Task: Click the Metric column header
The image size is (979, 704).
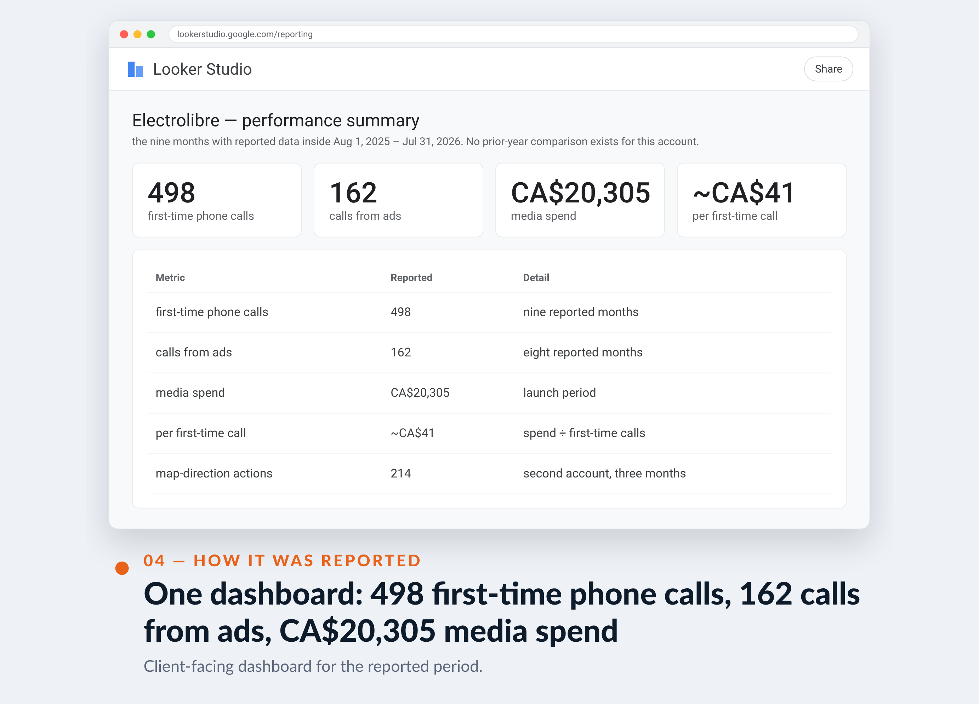Action: (x=170, y=277)
